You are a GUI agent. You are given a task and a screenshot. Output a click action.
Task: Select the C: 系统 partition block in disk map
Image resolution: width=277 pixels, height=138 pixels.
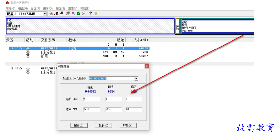(90, 26)
